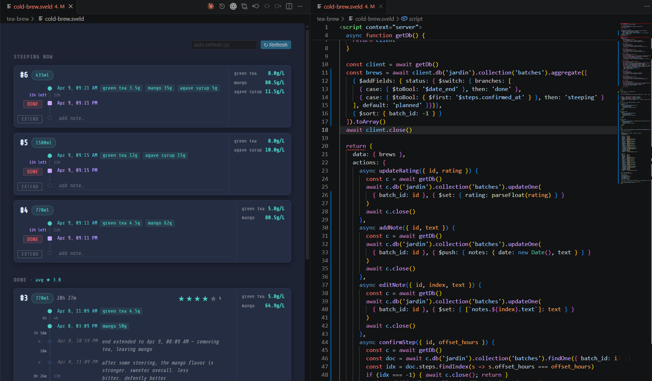Mark batch #5 as DONE
652x381 pixels.
pyautogui.click(x=33, y=172)
